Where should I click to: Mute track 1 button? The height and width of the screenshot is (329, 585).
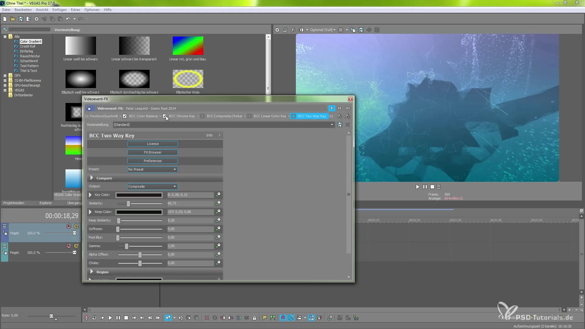pos(69,226)
